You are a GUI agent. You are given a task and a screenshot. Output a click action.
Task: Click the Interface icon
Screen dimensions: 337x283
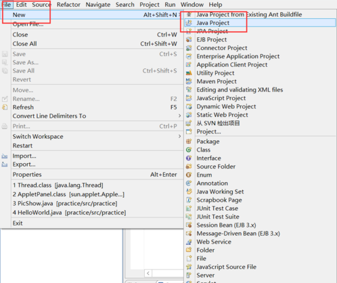coord(189,158)
